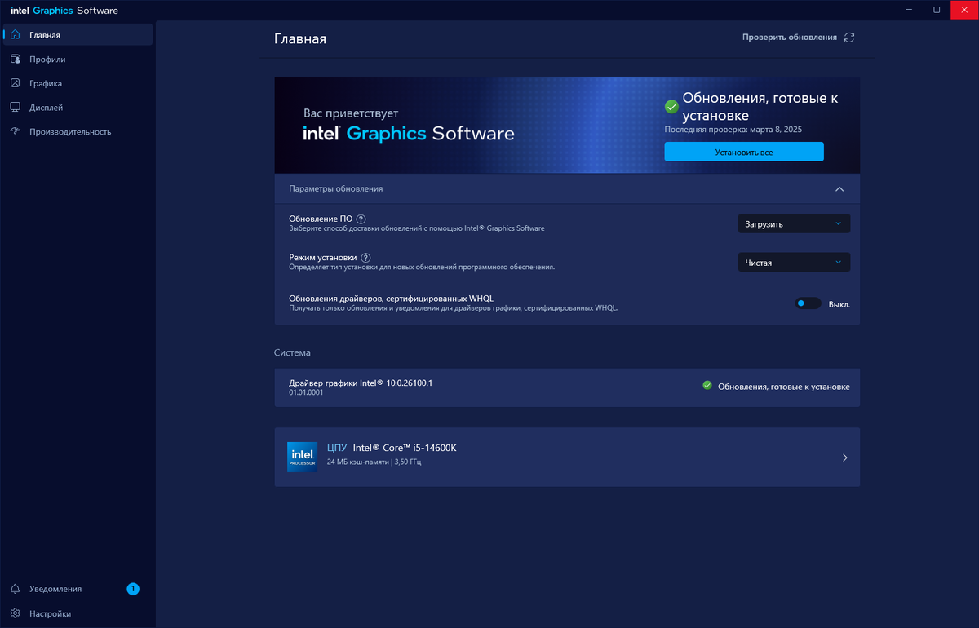The height and width of the screenshot is (628, 979).
Task: Click the Вас приветствует banner text
Action: pos(351,113)
